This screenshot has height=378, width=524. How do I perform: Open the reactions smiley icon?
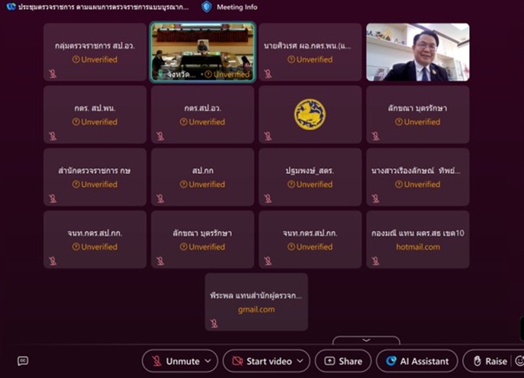tap(519, 361)
